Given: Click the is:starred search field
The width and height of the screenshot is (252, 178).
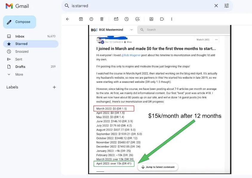Looking at the screenshot, I should click(x=140, y=6).
